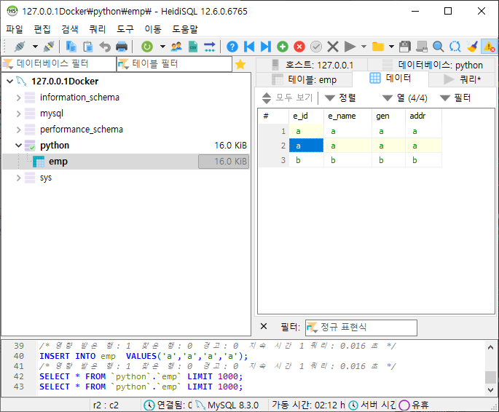Open the 도움말 menu
Image resolution: width=499 pixels, height=412 pixels.
click(x=185, y=29)
